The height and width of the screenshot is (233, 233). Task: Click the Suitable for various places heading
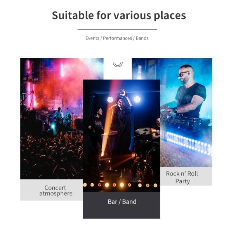click(x=119, y=15)
